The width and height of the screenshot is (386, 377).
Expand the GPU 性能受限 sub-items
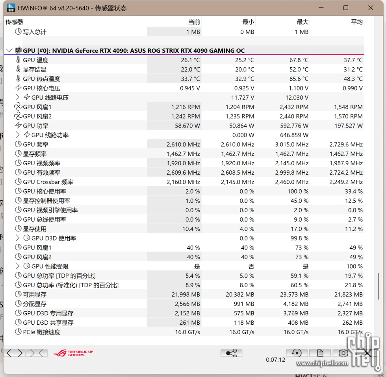pos(17,266)
